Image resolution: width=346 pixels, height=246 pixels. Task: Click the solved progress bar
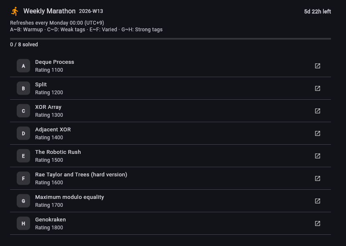click(x=170, y=39)
